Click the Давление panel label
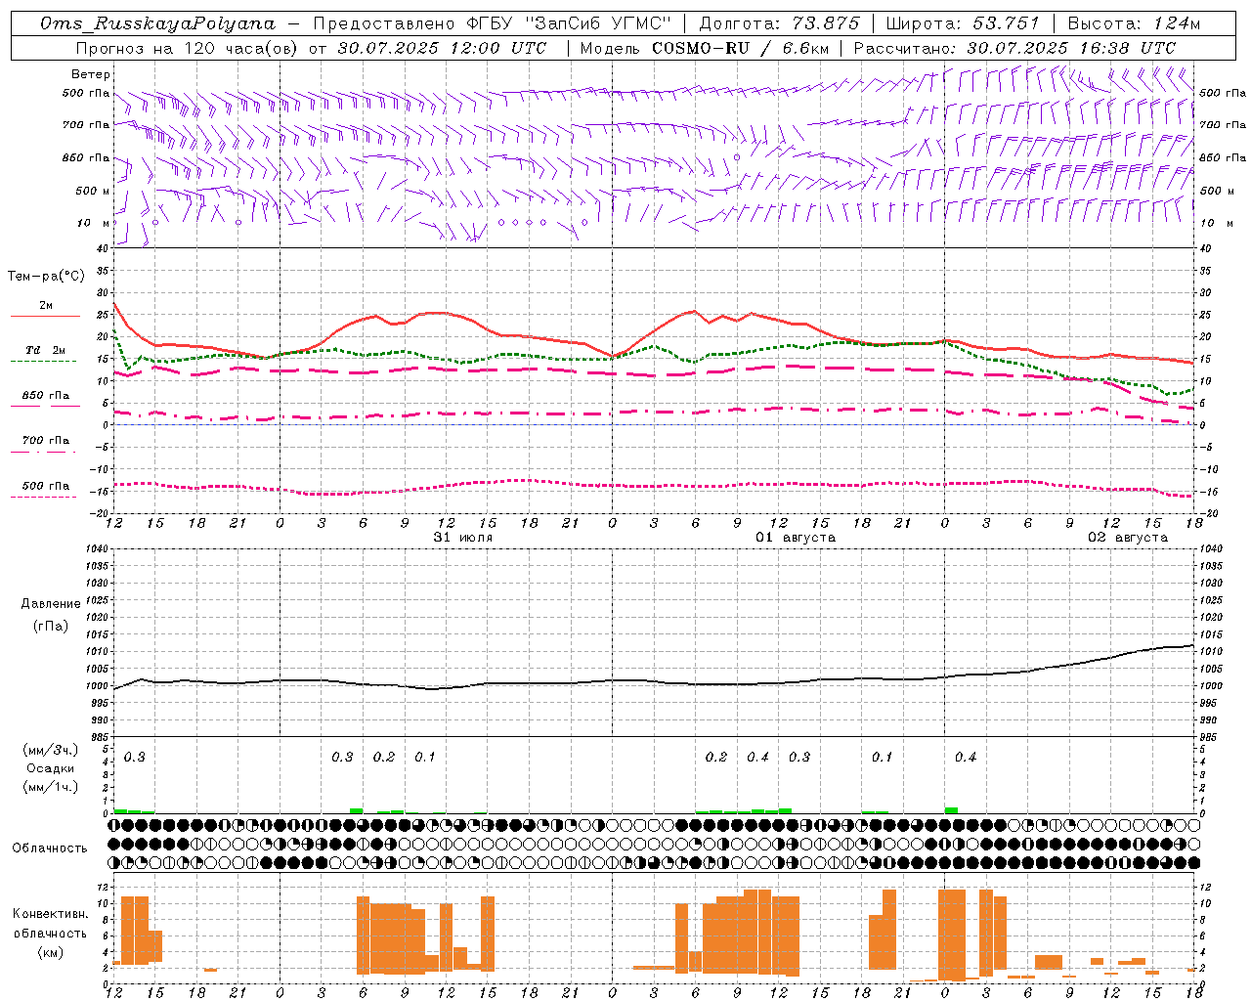1251x1001 pixels. point(51,604)
